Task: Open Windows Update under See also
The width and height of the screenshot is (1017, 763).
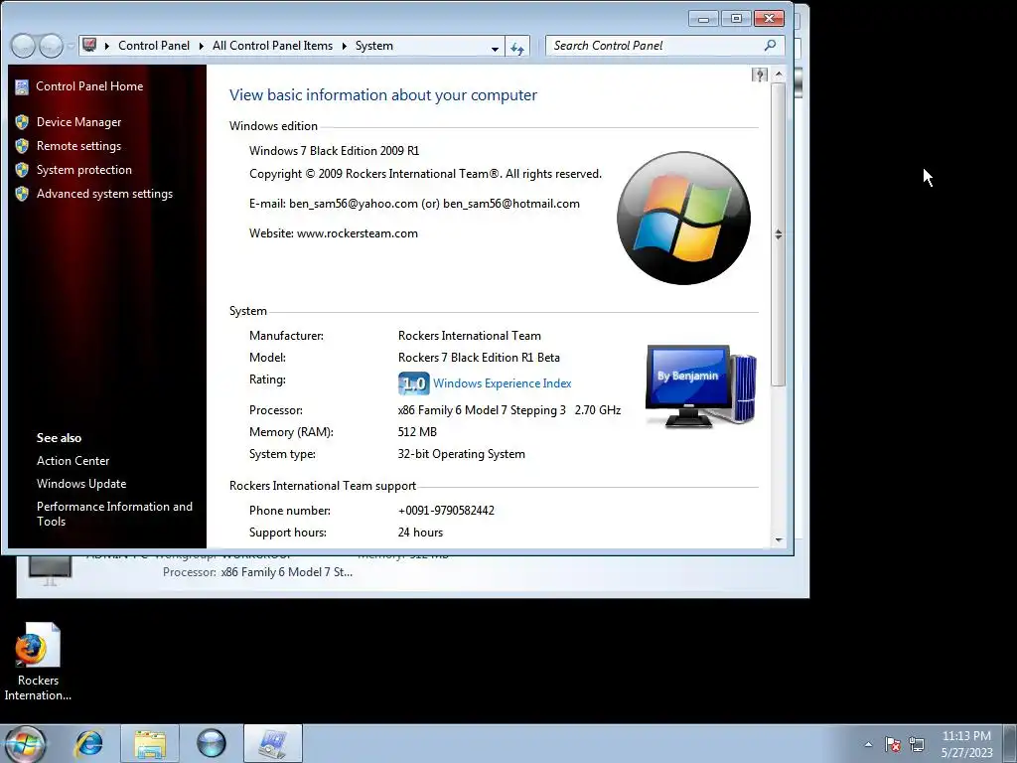Action: pyautogui.click(x=81, y=484)
